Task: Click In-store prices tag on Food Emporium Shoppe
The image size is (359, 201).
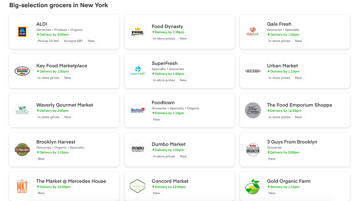Action: coord(279,117)
